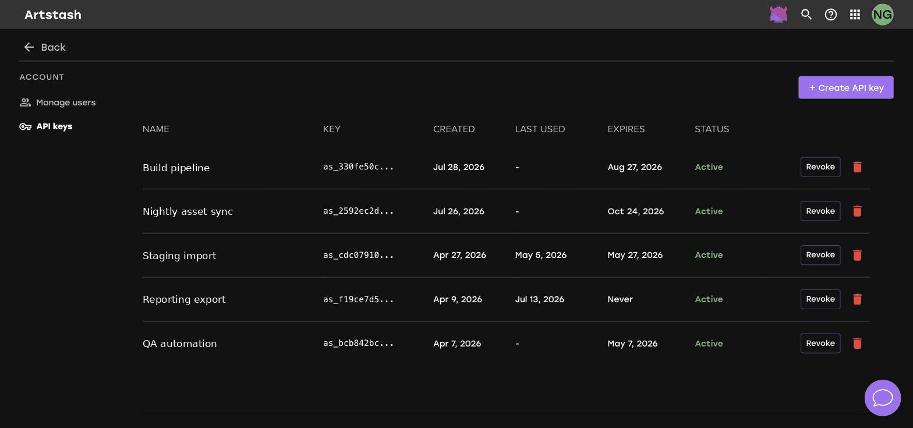
Task: Click the ACCOUNT section heading
Action: point(42,77)
